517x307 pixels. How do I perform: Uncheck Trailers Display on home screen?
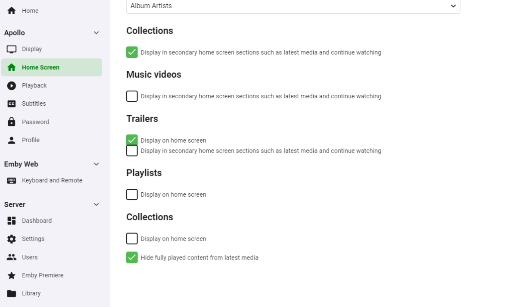[132, 140]
